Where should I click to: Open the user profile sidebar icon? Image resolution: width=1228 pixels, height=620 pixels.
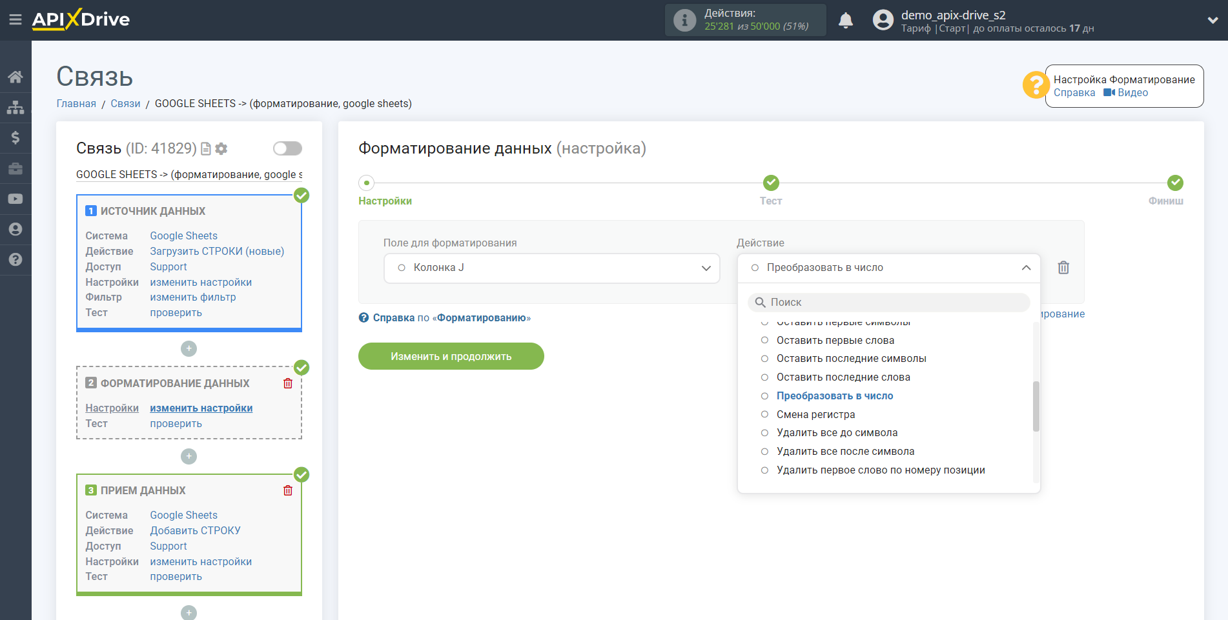[x=15, y=229]
